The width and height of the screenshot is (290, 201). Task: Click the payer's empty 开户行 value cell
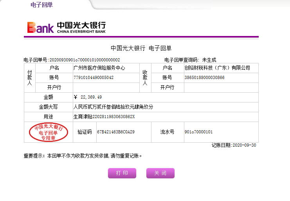(106, 87)
